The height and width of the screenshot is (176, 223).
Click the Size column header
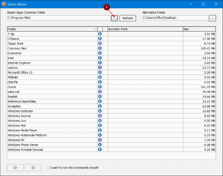tap(199, 29)
